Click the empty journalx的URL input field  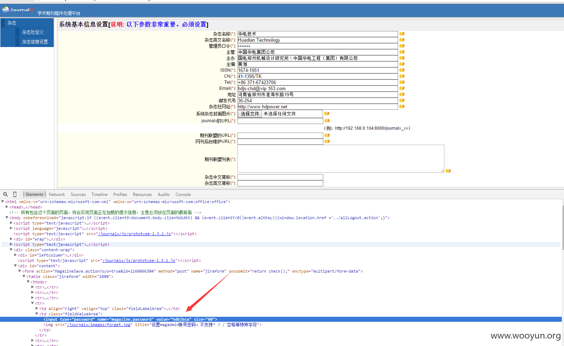pos(280,121)
